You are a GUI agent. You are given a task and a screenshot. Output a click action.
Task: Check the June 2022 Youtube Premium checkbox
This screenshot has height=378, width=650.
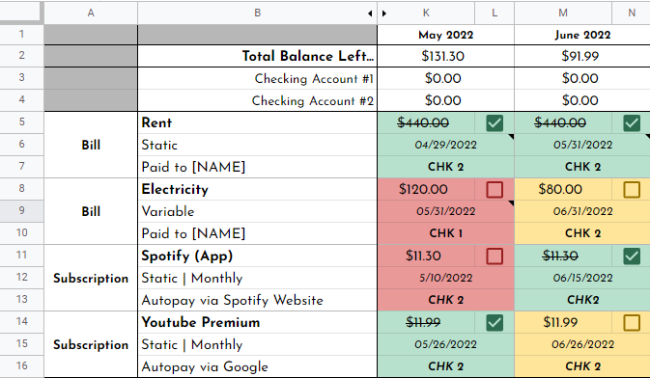click(x=632, y=322)
